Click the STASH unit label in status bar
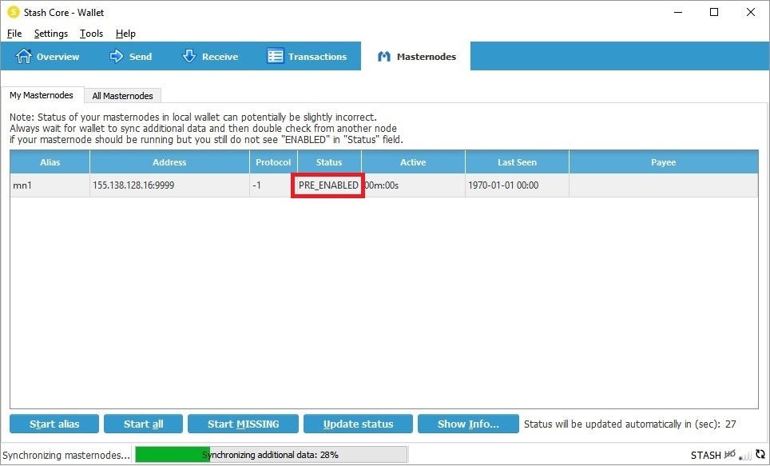Image resolution: width=770 pixels, height=466 pixels. [705, 455]
